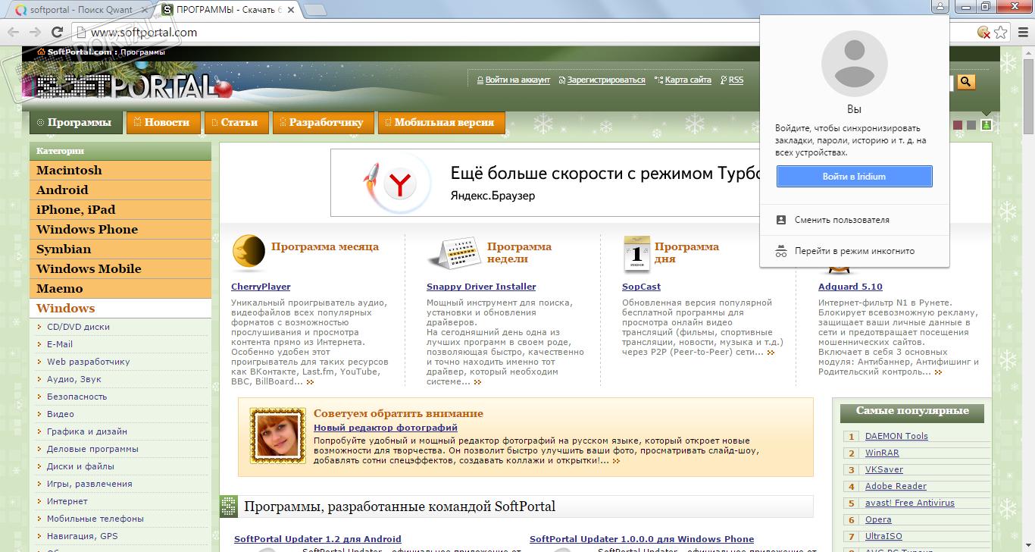Choose Перейти в режим инкогнито
The width and height of the screenshot is (1035, 552).
coord(855,251)
